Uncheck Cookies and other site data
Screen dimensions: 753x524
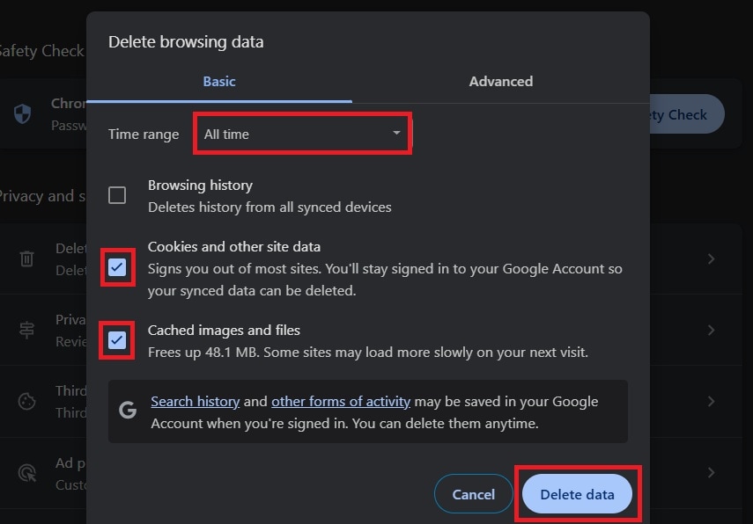coord(117,267)
